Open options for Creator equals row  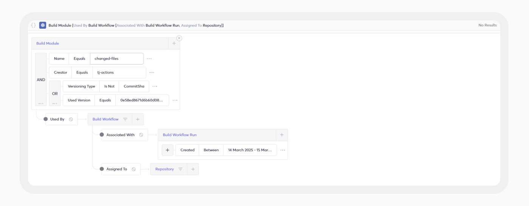[x=152, y=72]
